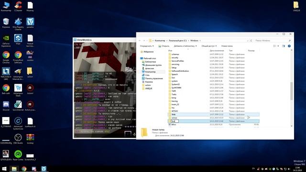Open the Упорядочить dropdown menu
Screen dimensions: 306x172
point(147,46)
